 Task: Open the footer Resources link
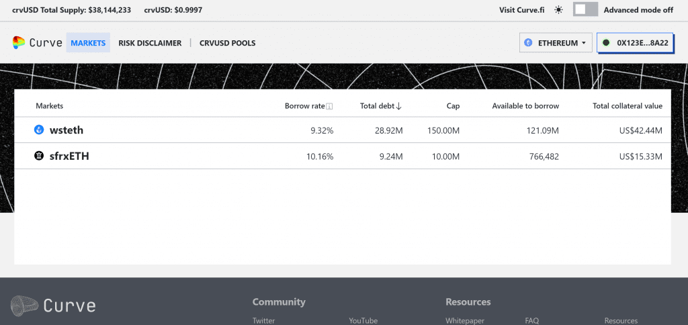[x=621, y=320]
